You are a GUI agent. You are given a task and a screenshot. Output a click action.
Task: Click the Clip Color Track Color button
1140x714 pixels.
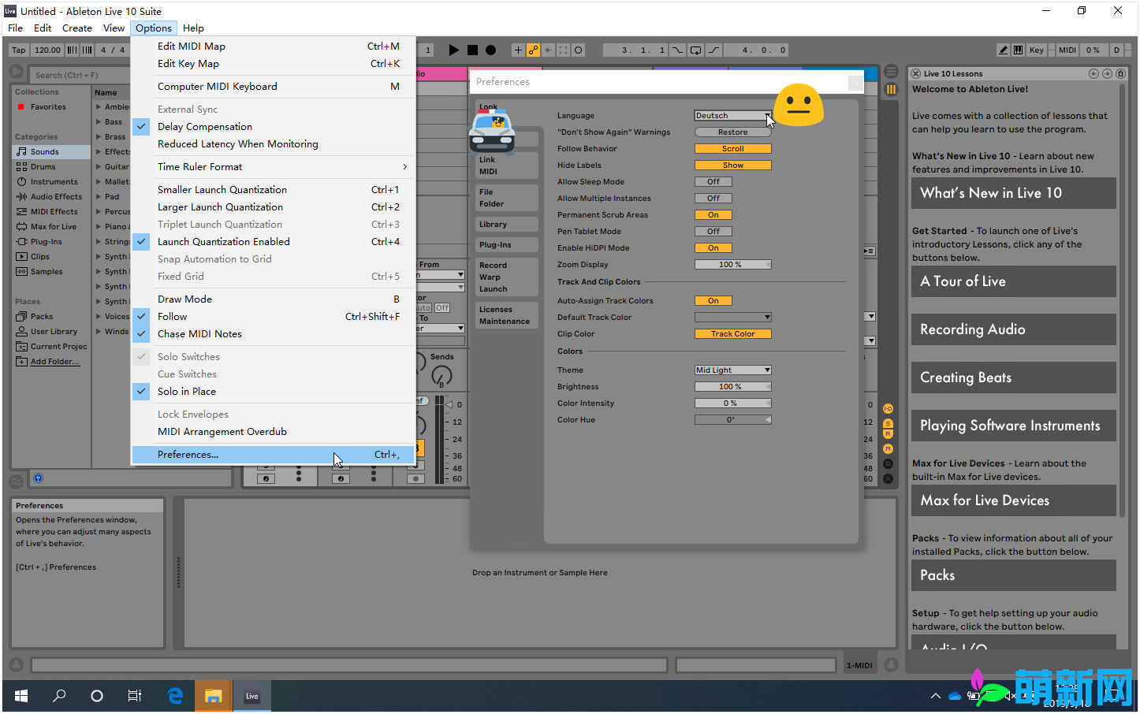tap(732, 333)
